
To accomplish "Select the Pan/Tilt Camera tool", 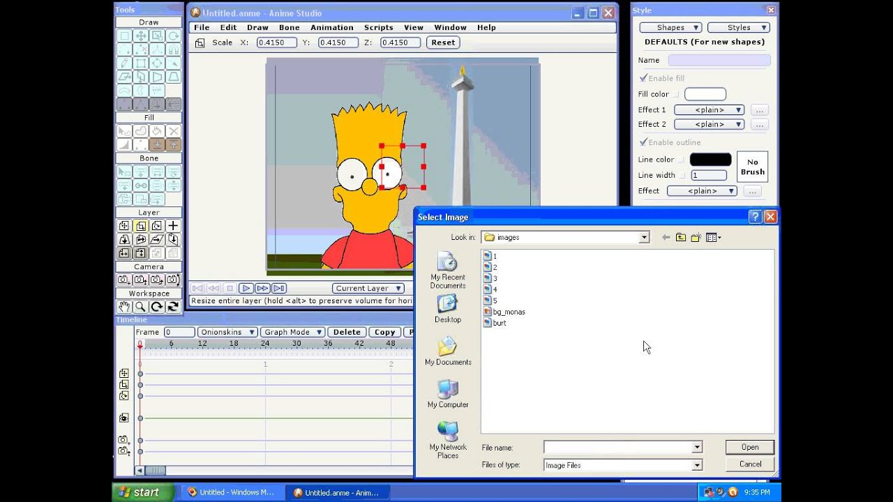I will [173, 280].
